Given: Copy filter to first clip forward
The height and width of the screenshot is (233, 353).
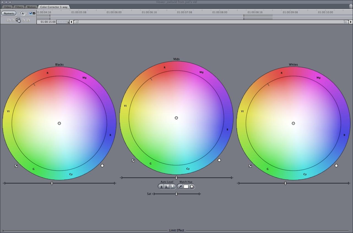Looking at the screenshot, I should click(x=24, y=20).
